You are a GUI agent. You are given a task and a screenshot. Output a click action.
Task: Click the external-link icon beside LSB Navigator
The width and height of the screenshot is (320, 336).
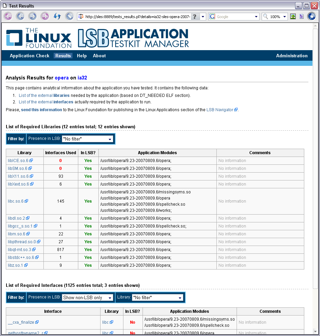[236, 109]
